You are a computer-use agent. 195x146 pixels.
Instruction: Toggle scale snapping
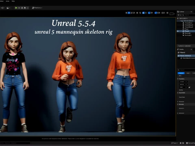click(156, 13)
